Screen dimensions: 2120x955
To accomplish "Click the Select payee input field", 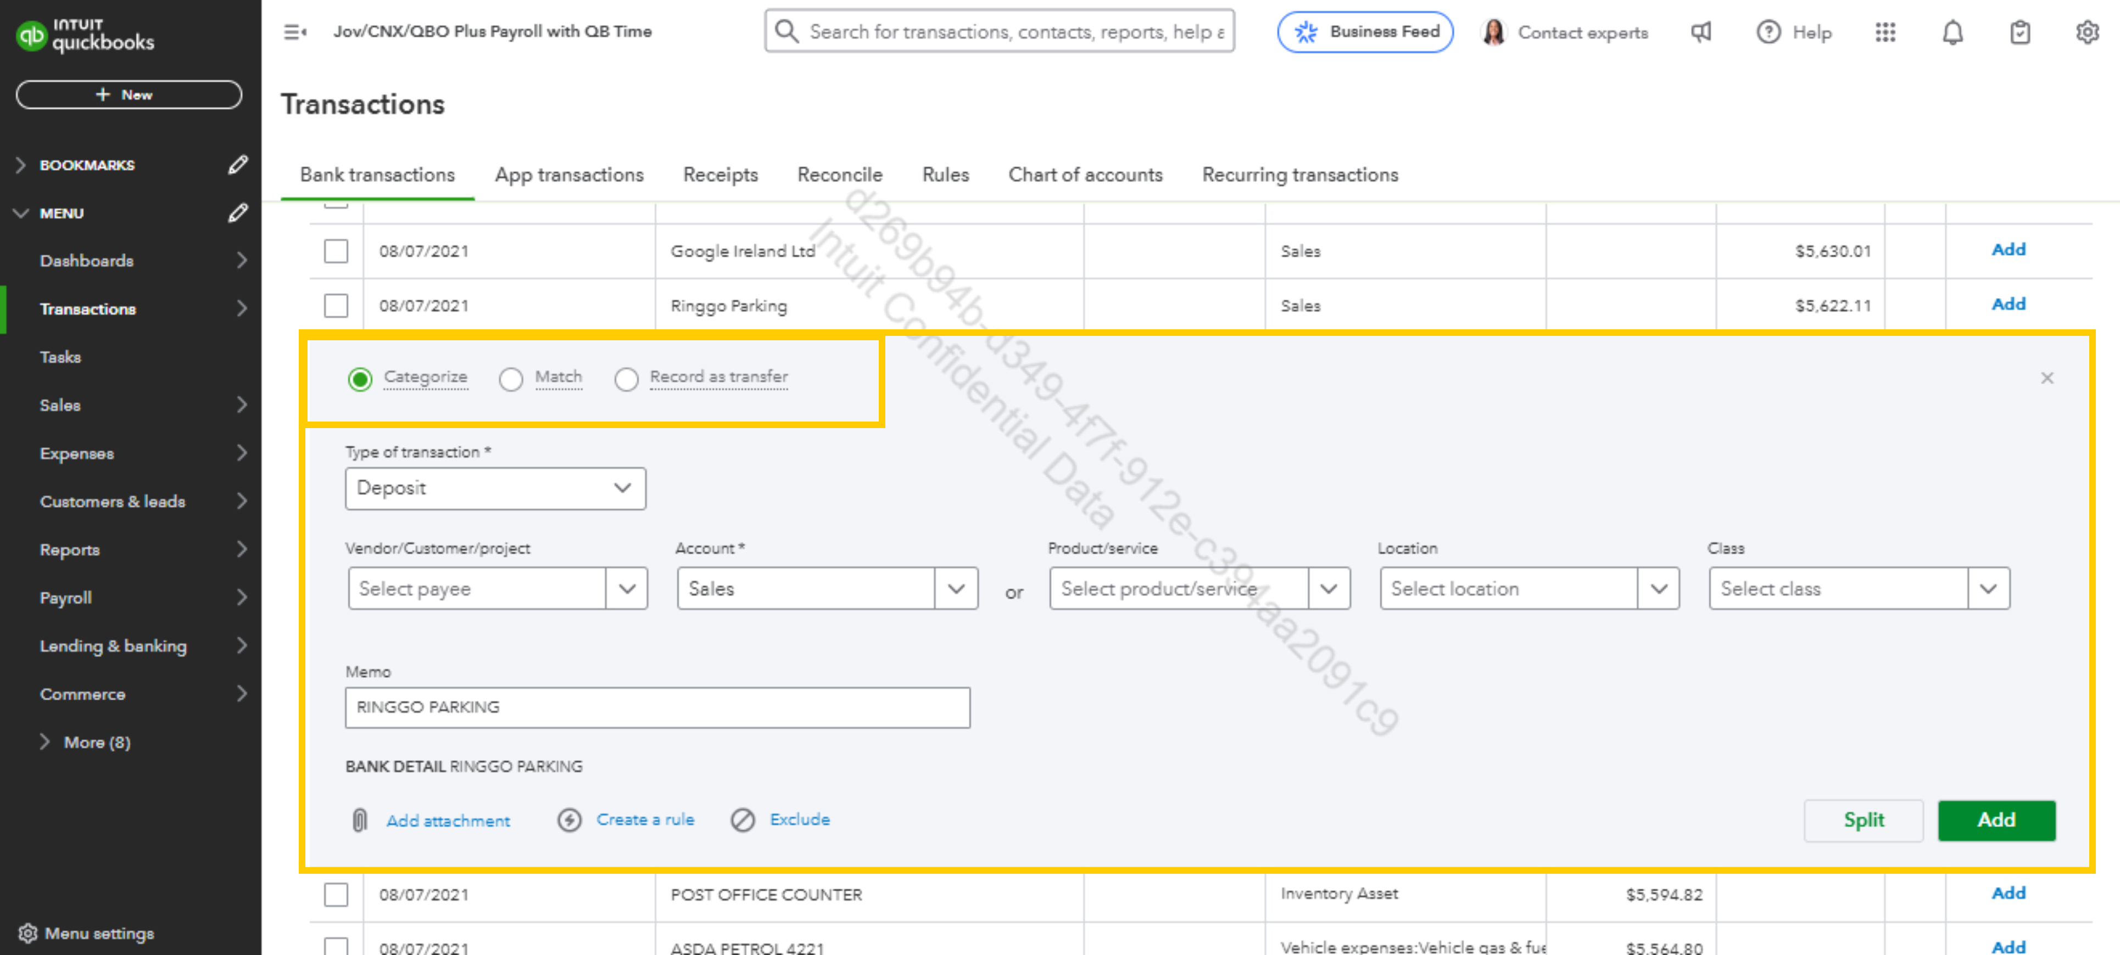I will point(477,588).
